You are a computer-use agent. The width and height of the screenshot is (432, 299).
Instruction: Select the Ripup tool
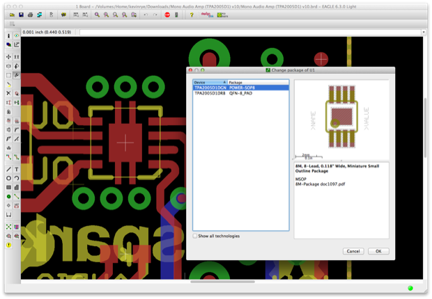(x=17, y=157)
